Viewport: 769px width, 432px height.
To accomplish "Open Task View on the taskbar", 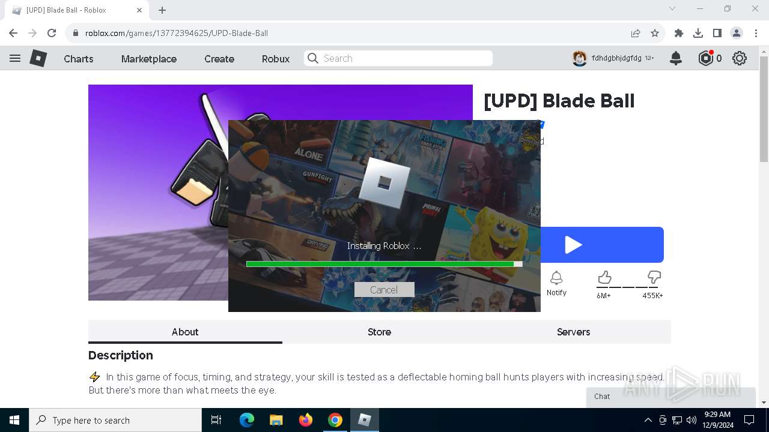I will 216,420.
